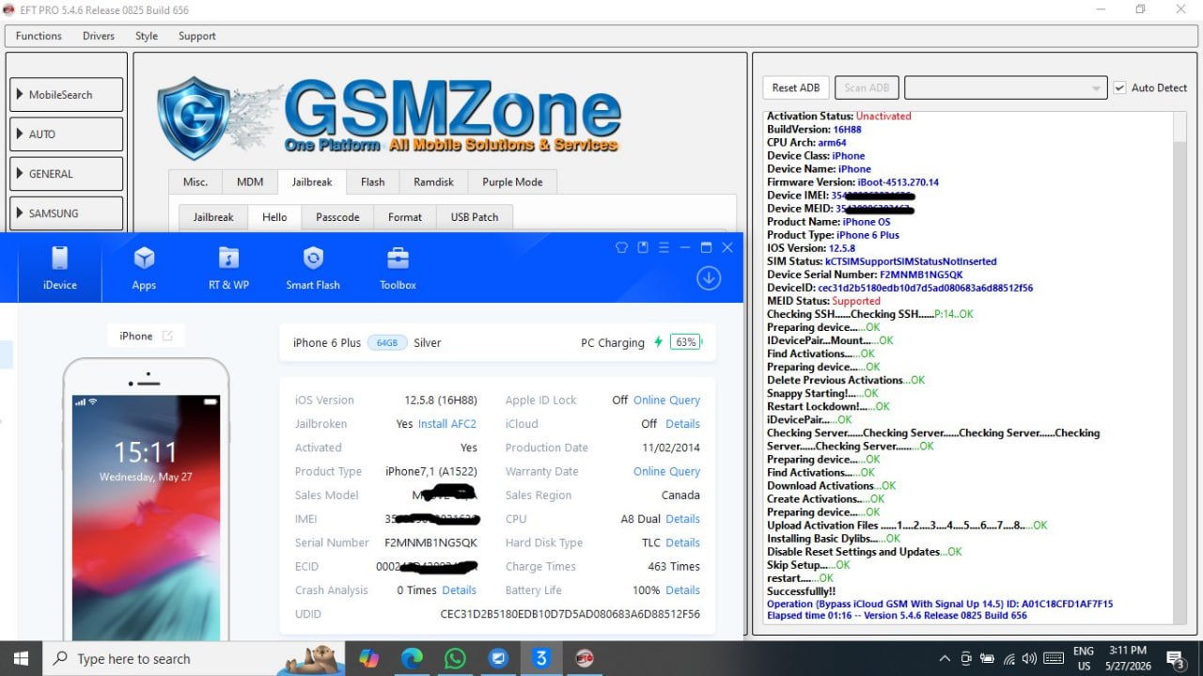
Task: Expand the AUTO sidebar group
Action: 67,134
